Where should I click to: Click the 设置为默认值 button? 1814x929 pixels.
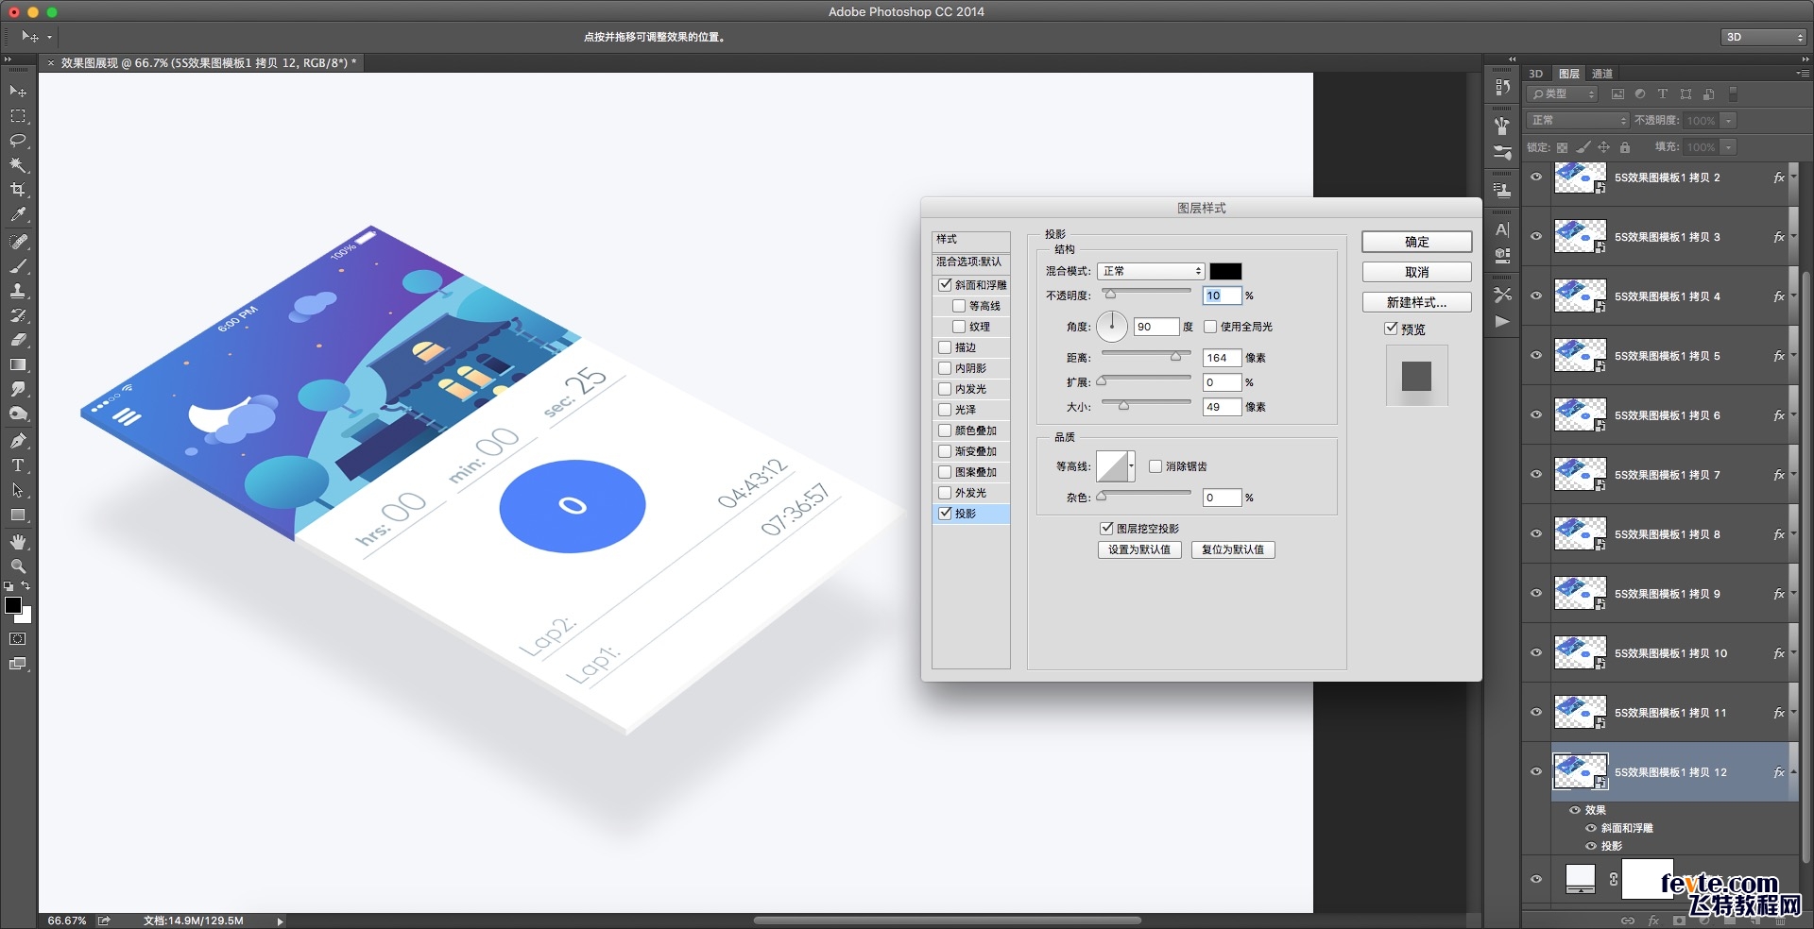point(1139,549)
